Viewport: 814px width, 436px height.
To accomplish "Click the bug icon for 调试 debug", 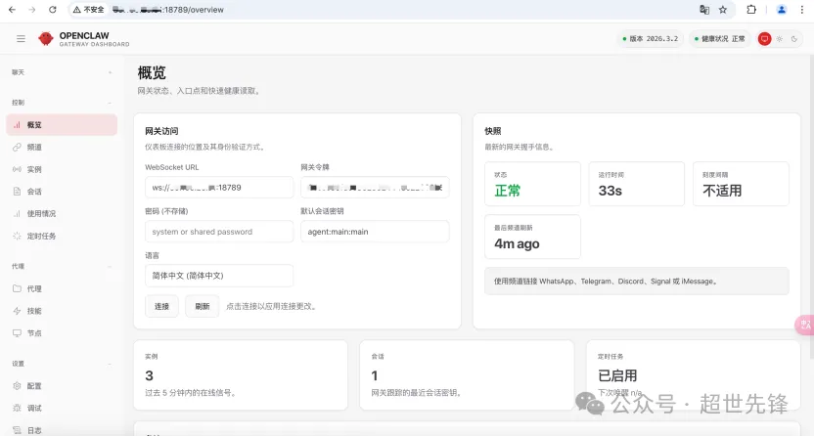I will (x=18, y=408).
